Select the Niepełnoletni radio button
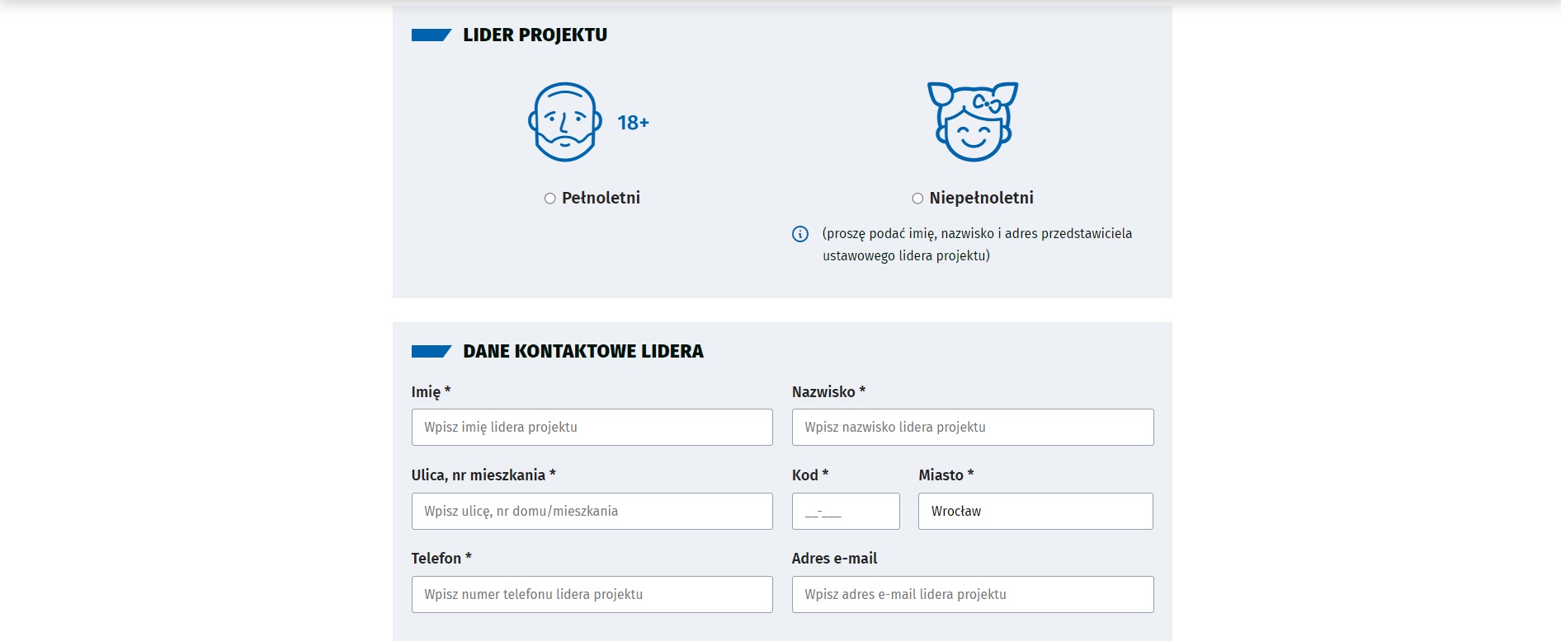The width and height of the screenshot is (1561, 641). (x=917, y=199)
